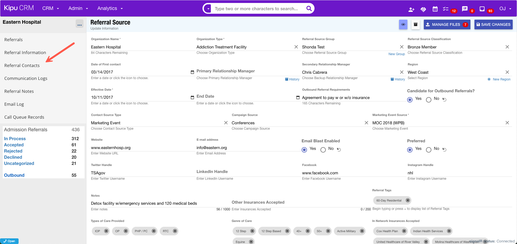Screen dimensions: 517x244
Task: Open the calendar icon in top bar
Action: pos(435,9)
